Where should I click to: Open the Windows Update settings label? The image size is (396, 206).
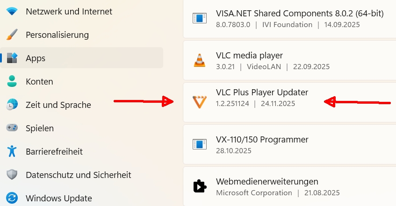point(59,198)
